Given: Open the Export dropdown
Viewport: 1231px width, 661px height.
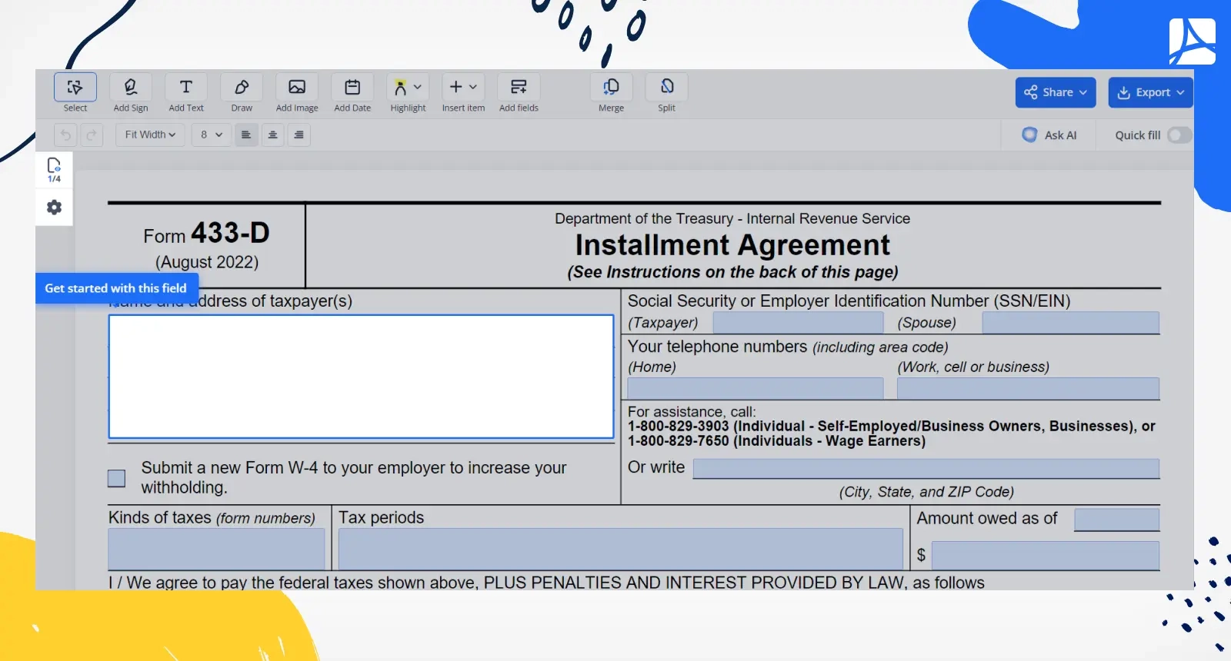Looking at the screenshot, I should pos(1151,92).
